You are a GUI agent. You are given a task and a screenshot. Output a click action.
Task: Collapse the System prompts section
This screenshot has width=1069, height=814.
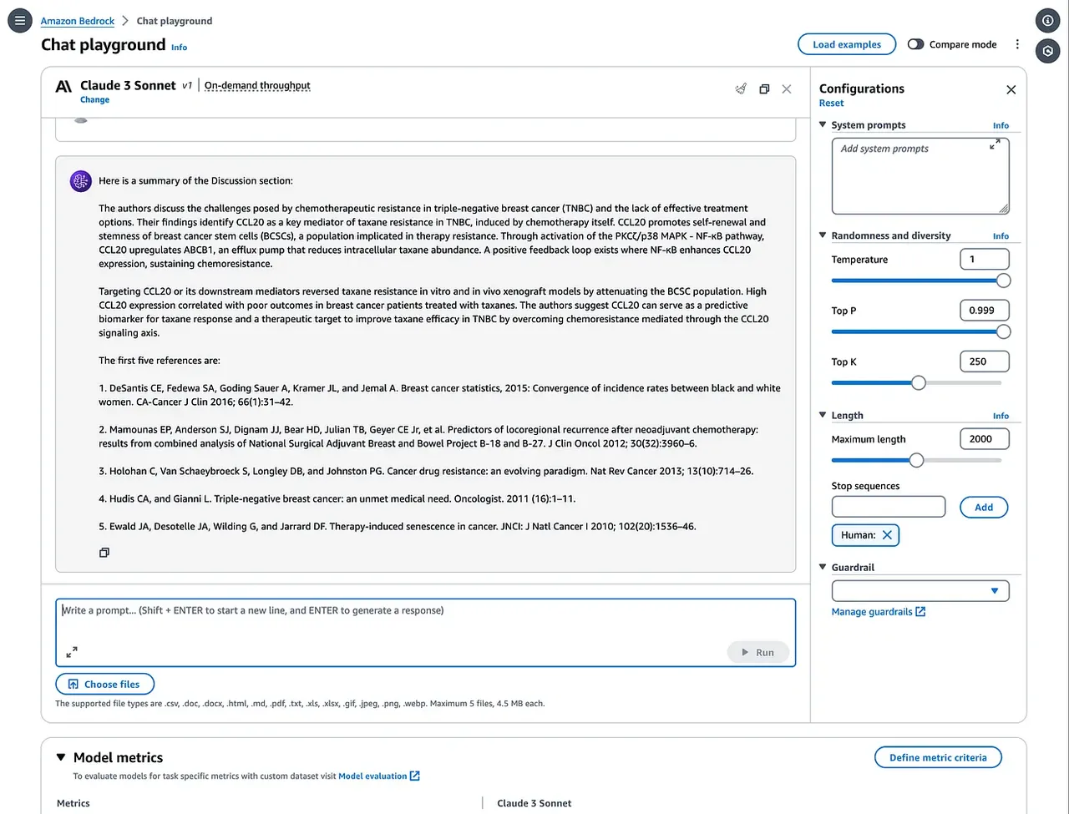[x=823, y=124]
